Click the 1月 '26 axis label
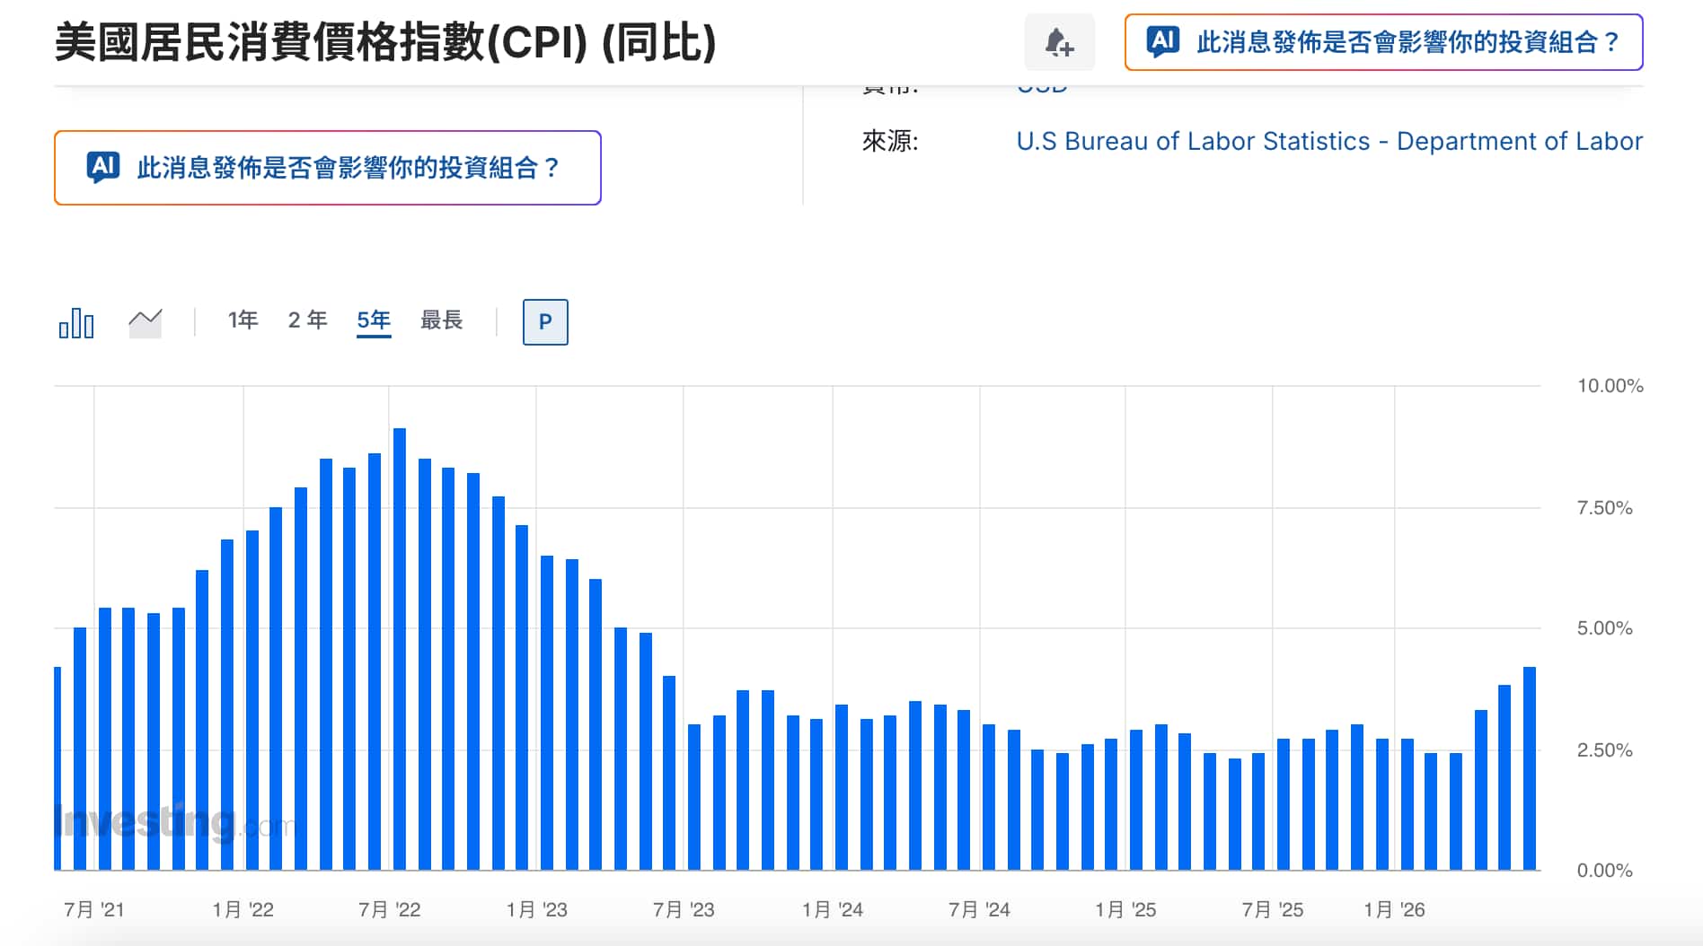1703x946 pixels. (1394, 910)
